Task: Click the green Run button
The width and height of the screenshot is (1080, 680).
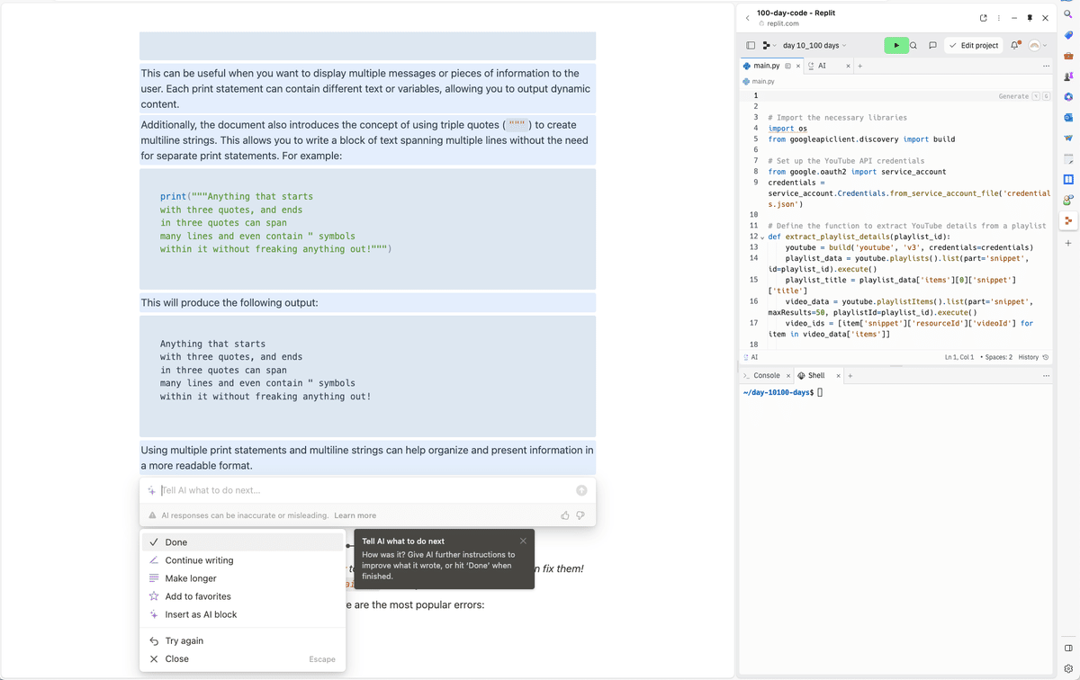Action: point(895,44)
